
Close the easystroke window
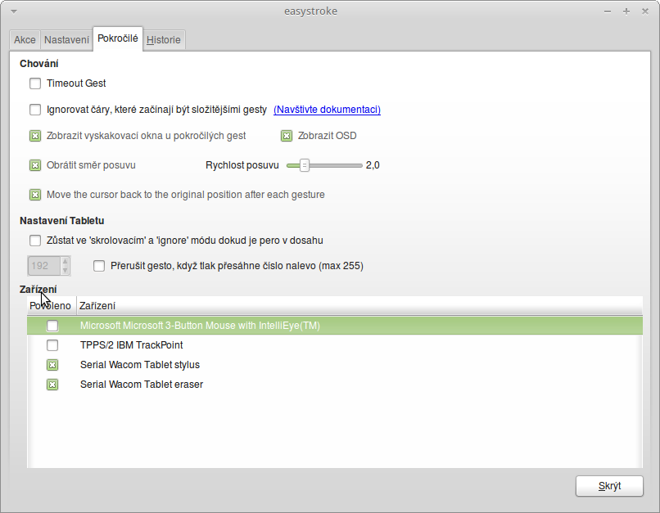click(644, 11)
